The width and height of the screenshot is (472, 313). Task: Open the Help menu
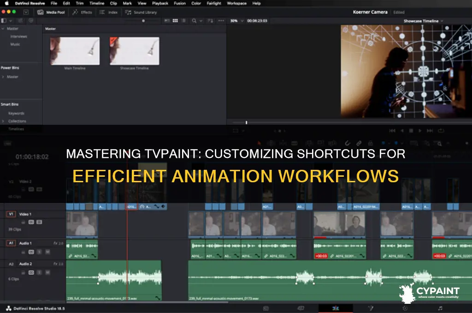click(x=256, y=3)
